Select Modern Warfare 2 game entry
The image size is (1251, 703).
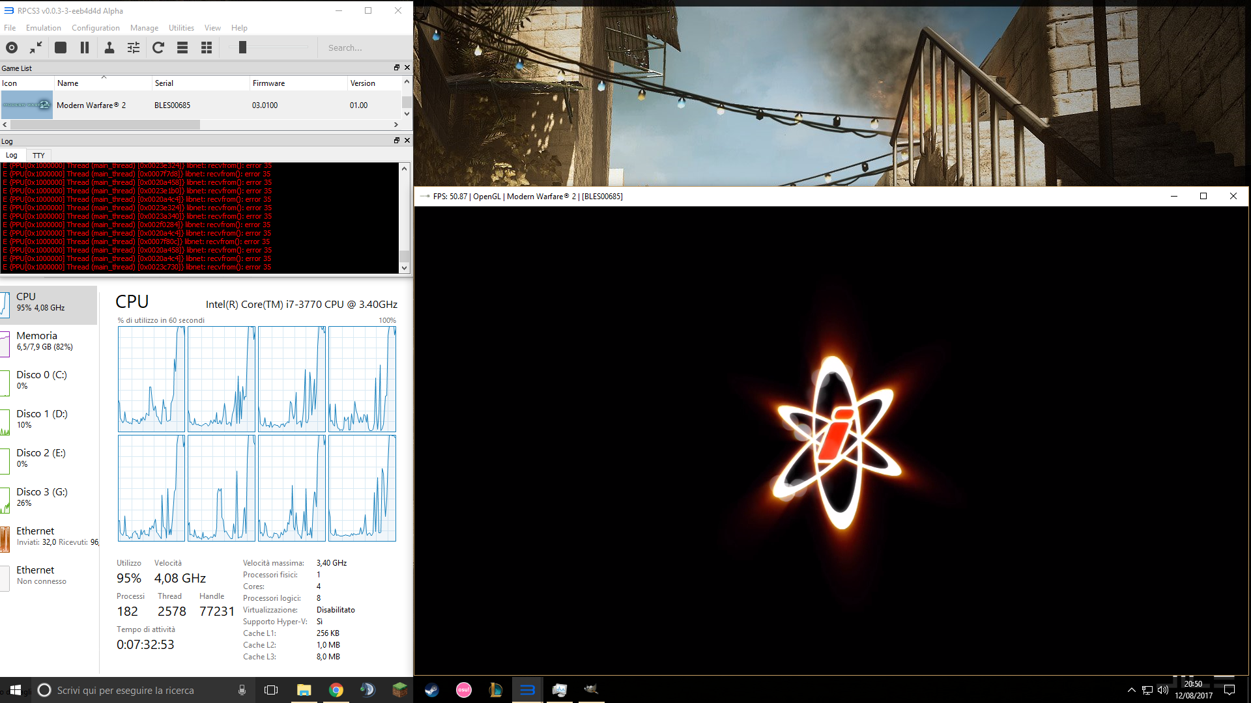coord(91,105)
